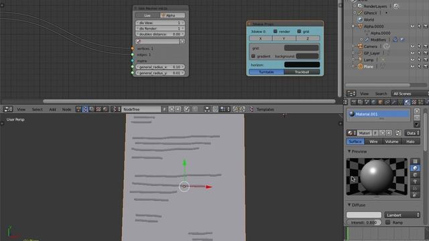
Task: Remove the selected material slot
Action: 417,118
